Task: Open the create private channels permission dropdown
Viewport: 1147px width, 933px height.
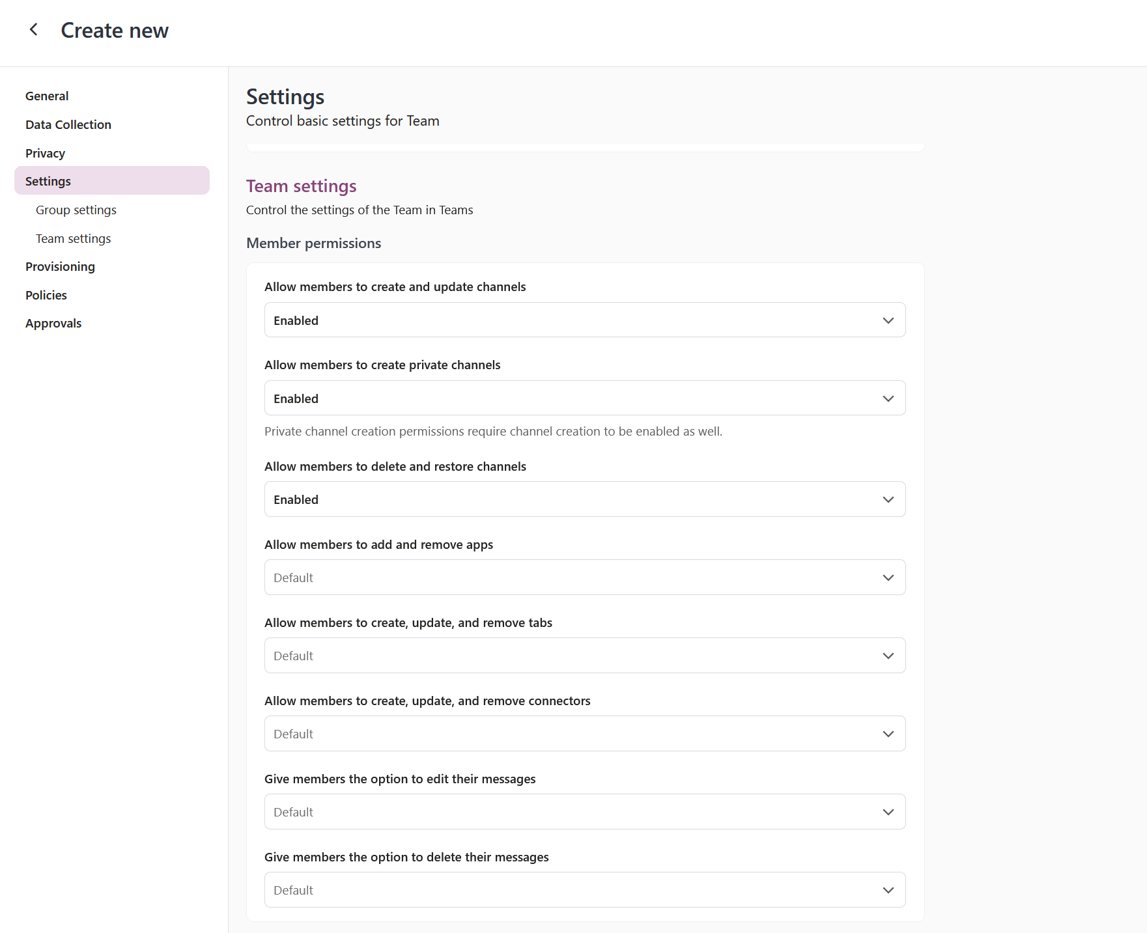Action: (x=584, y=398)
